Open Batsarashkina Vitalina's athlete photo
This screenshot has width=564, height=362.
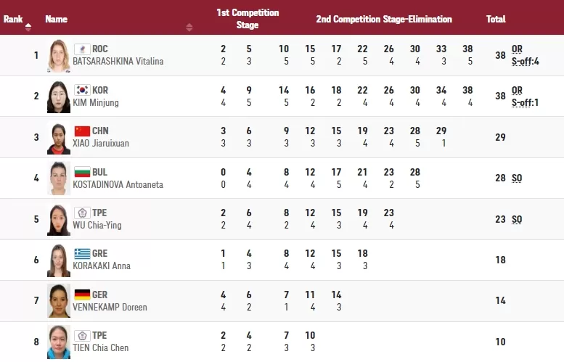(x=58, y=56)
